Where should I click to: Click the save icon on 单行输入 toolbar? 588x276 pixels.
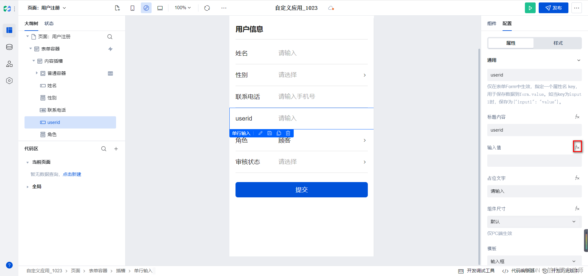click(269, 133)
